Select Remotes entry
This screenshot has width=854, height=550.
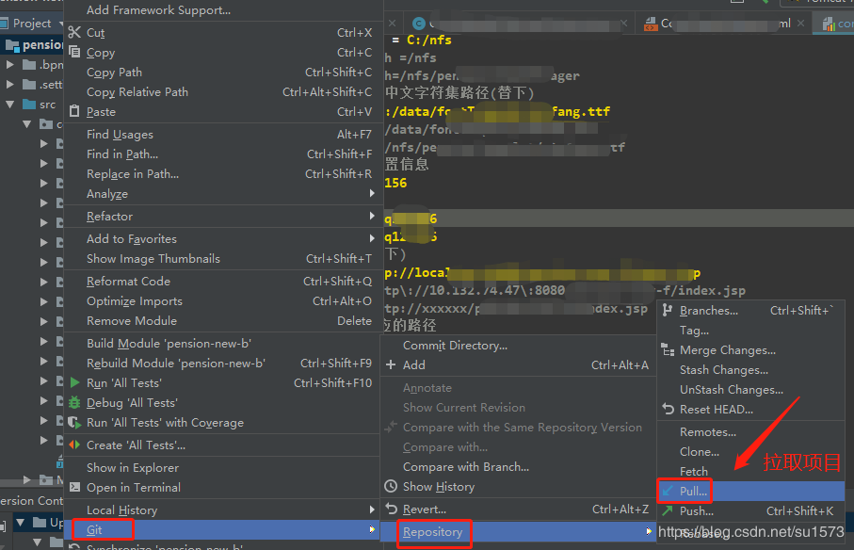pyautogui.click(x=751, y=432)
